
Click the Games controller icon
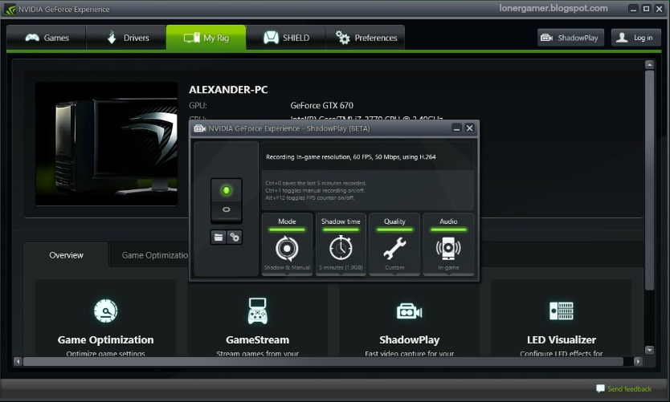[32, 38]
